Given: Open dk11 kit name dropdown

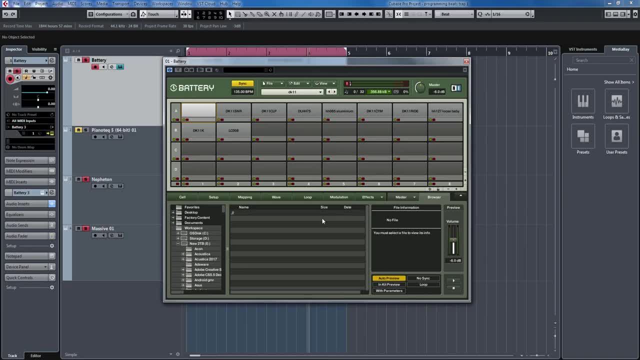Looking at the screenshot, I should click(x=292, y=92).
